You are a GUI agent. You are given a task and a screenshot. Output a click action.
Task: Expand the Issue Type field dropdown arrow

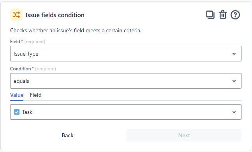pyautogui.click(x=234, y=54)
